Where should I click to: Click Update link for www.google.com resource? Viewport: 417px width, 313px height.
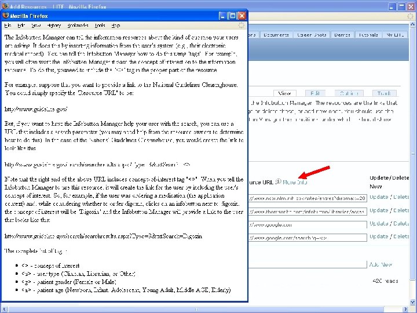379,224
